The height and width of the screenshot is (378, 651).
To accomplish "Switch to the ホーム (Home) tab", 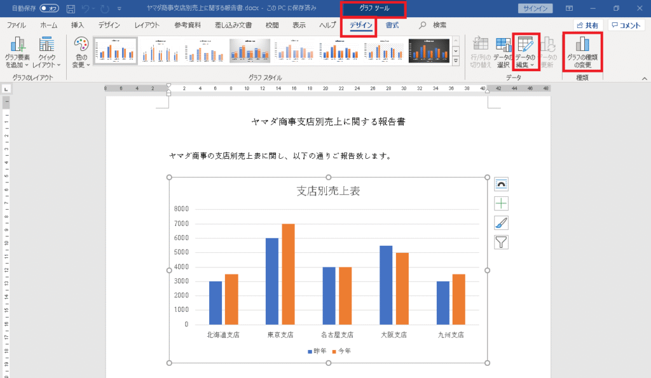I will 48,25.
